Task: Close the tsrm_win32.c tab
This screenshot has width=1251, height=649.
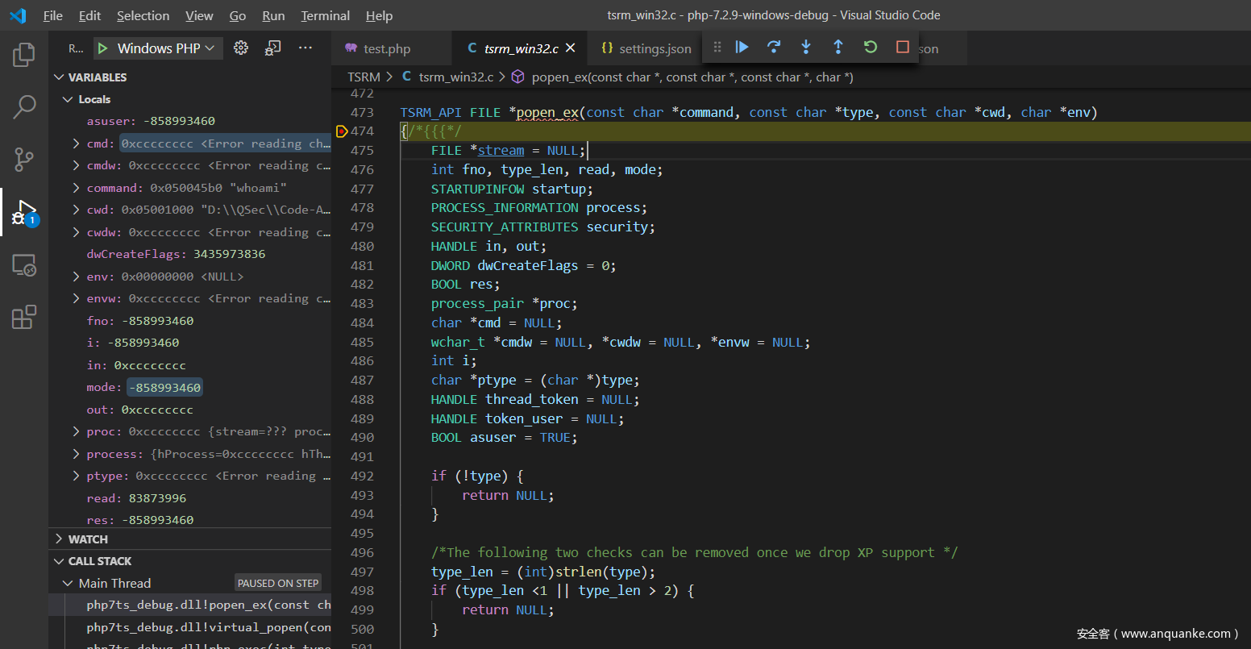Action: point(571,48)
